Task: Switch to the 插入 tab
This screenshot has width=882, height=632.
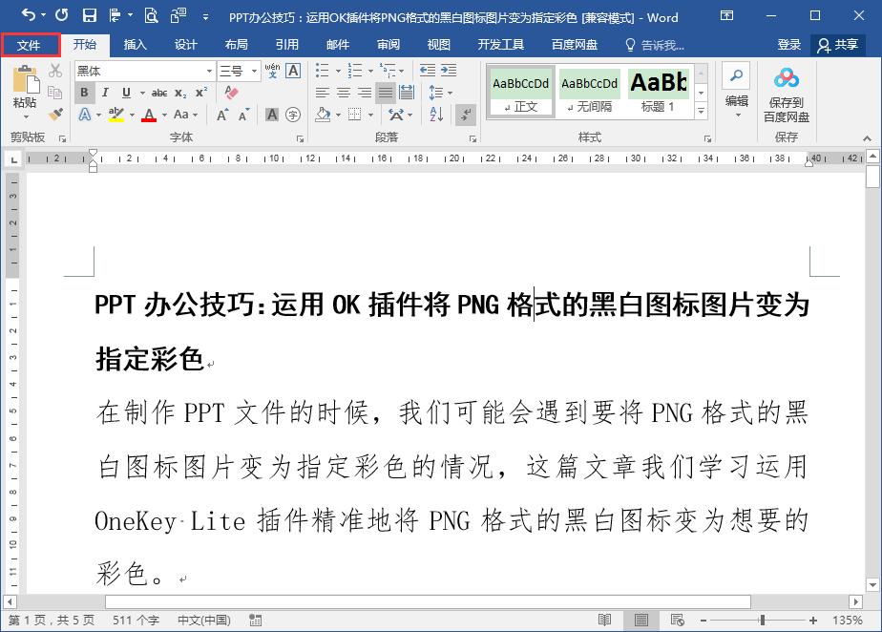Action: coord(135,45)
